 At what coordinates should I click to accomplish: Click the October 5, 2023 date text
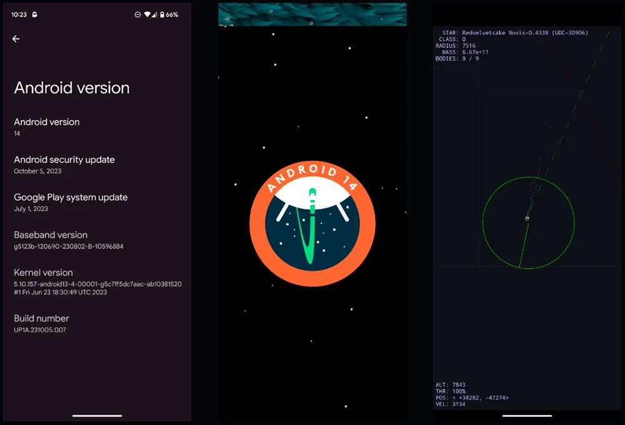pos(37,171)
